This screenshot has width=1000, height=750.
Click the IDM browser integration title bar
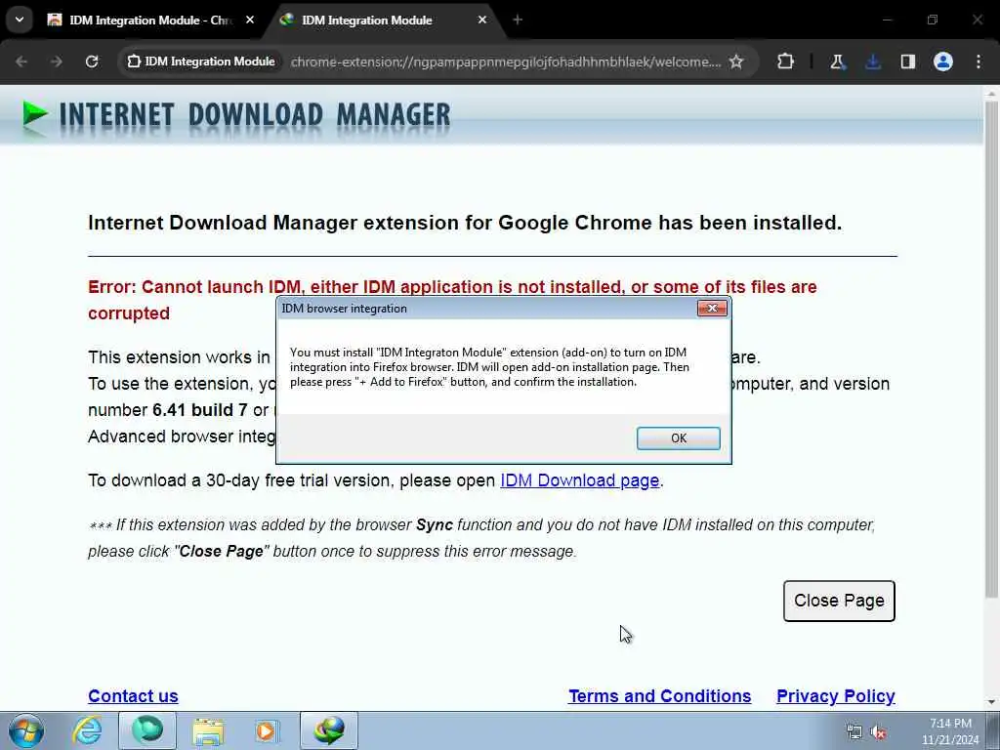tap(488, 309)
